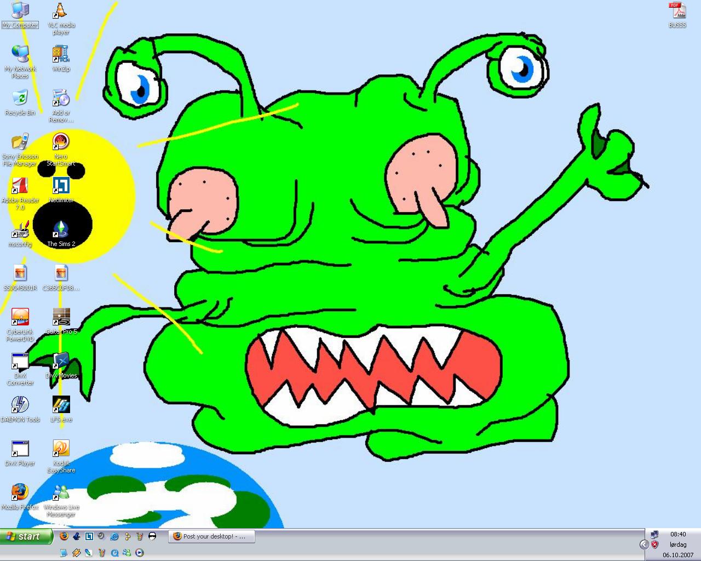Select the DivX Player desktop icon

click(x=20, y=454)
